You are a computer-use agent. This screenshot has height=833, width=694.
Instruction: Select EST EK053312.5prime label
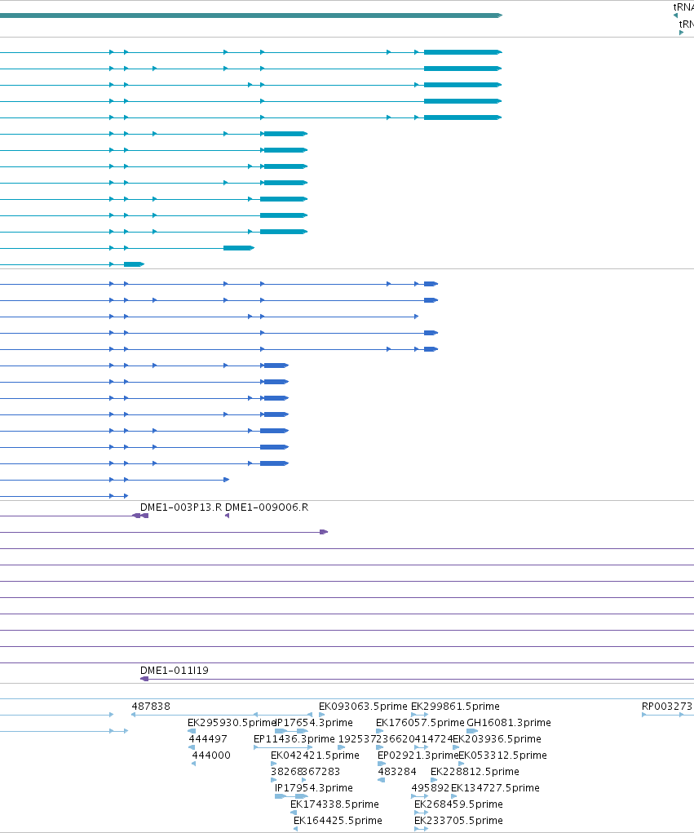[502, 755]
